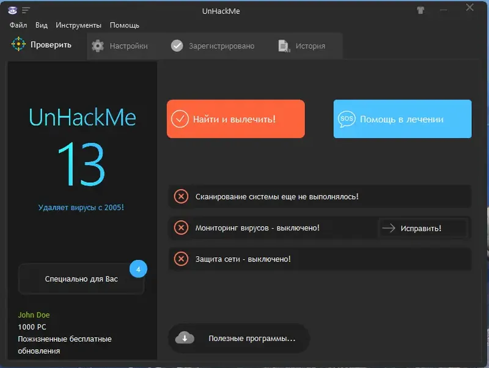Click the UnHackMe logo text in sidebar
489x368 pixels.
83,117
